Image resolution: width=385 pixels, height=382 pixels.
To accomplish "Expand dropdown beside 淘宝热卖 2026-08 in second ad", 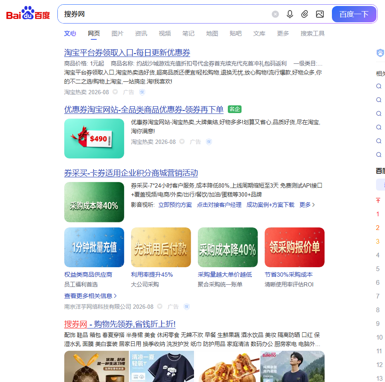I will (x=182, y=141).
